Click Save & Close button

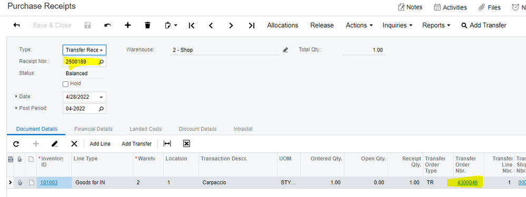click(52, 25)
